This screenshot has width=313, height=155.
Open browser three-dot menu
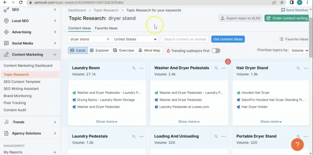point(307,2)
